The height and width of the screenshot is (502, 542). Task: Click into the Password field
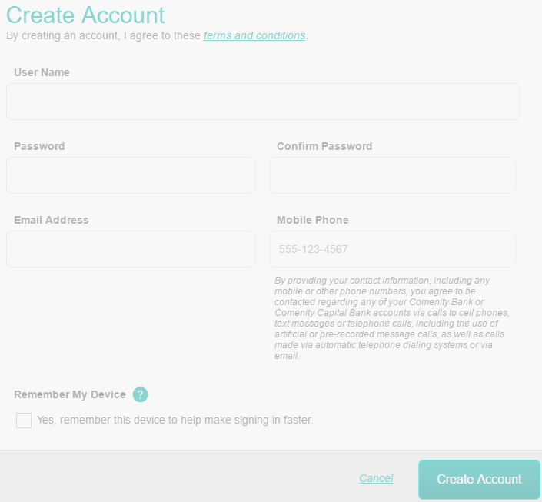(131, 175)
